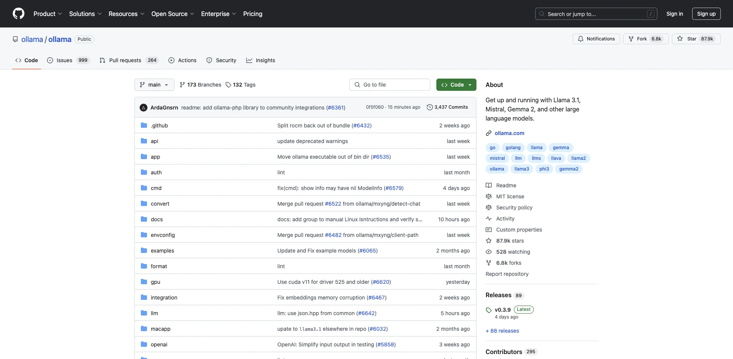Viewport: 733px width, 359px height.
Task: Click the Sign up button
Action: point(706,14)
